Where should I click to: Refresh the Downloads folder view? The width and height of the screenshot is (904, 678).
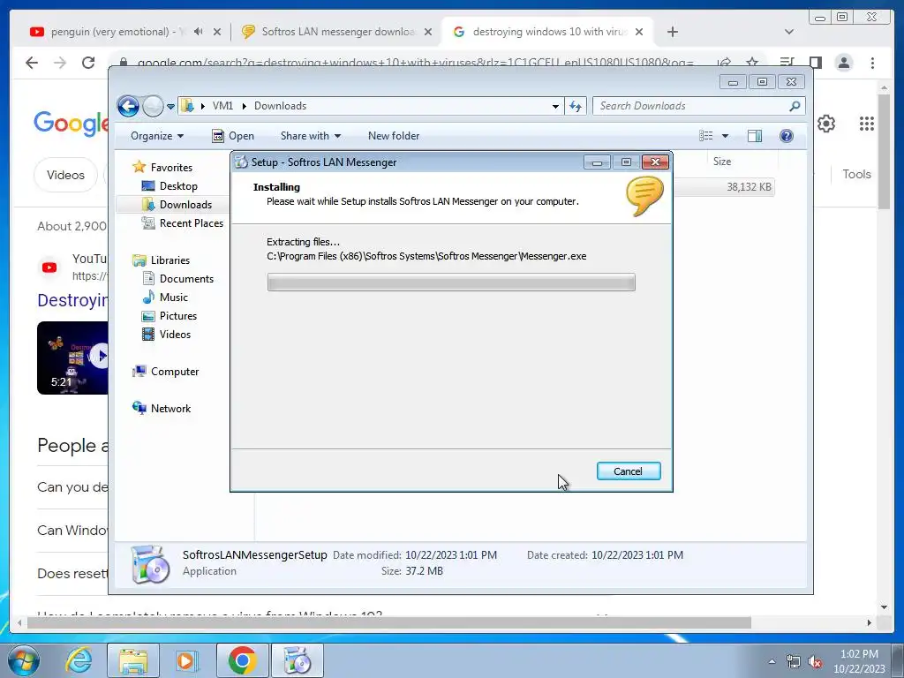tap(576, 106)
